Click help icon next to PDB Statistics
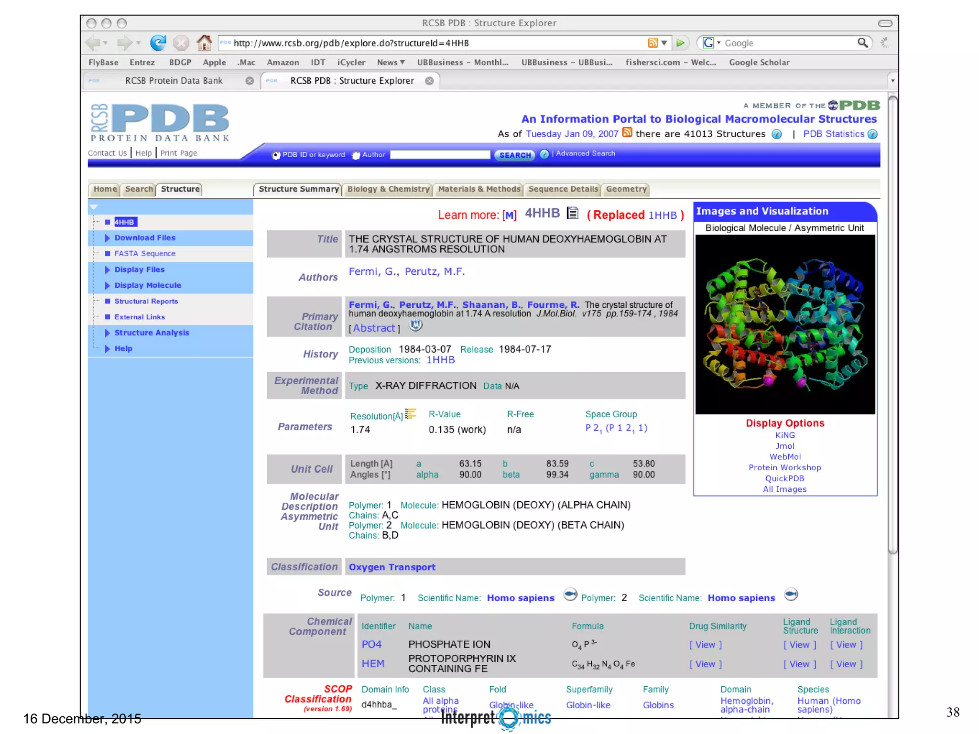979x734 pixels. (873, 134)
